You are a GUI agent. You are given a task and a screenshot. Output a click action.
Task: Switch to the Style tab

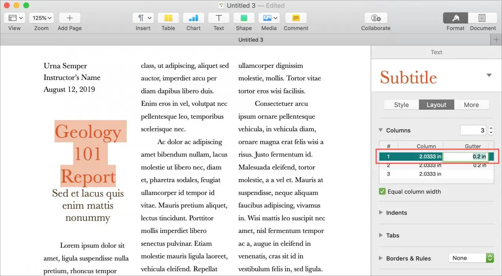(401, 105)
